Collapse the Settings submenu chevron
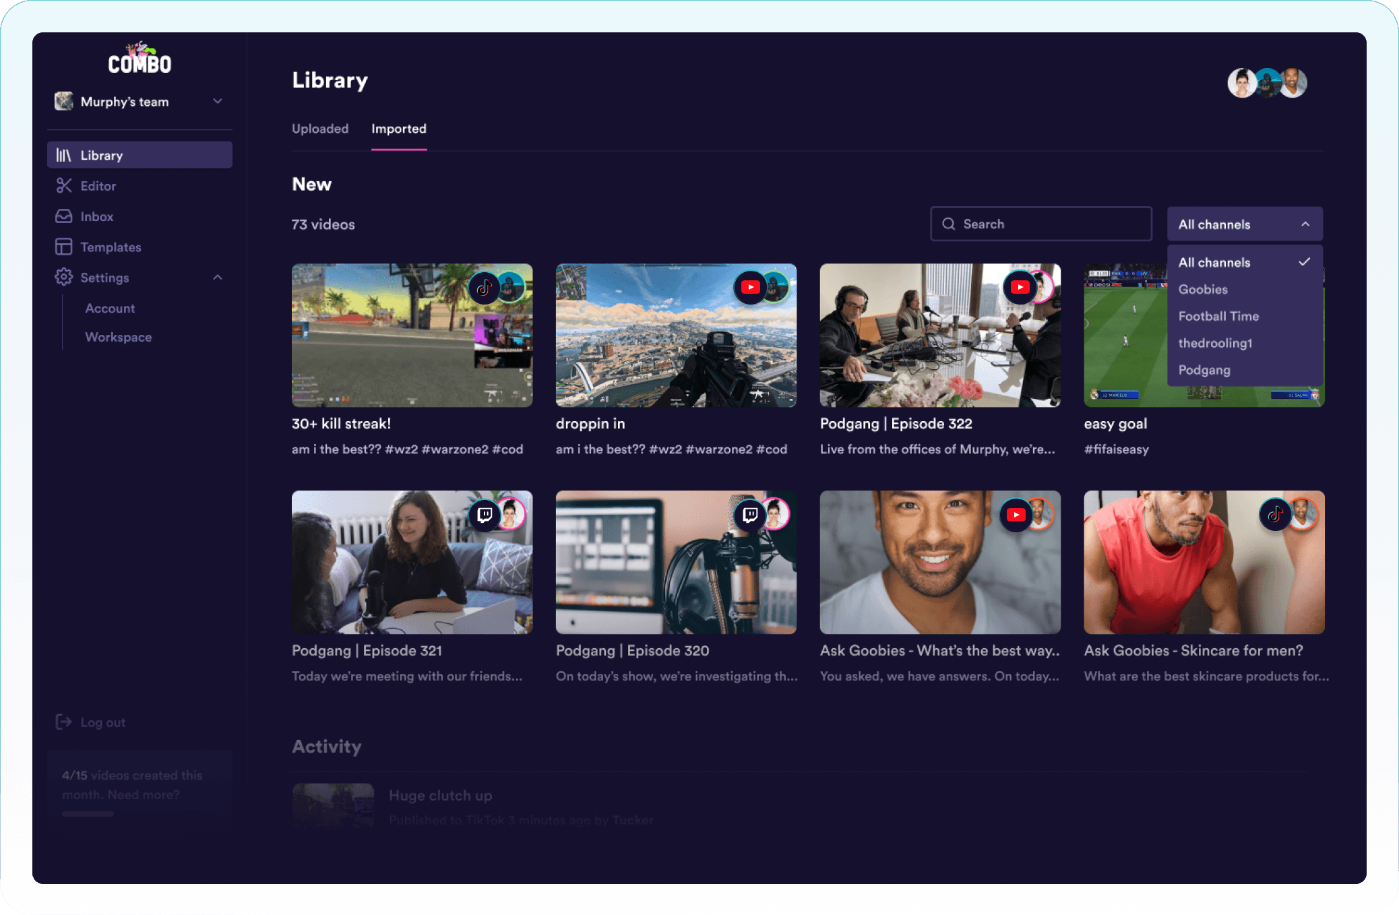 point(218,277)
